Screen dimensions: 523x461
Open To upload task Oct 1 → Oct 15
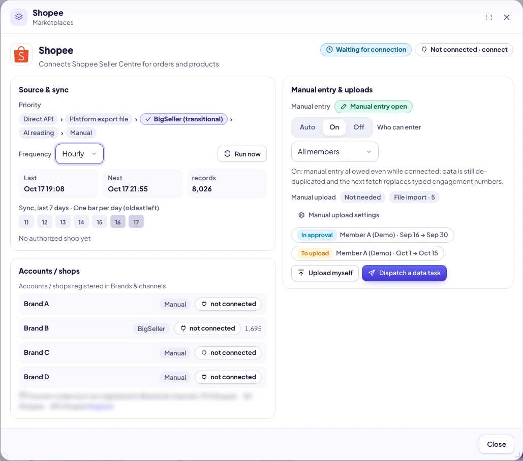(367, 253)
